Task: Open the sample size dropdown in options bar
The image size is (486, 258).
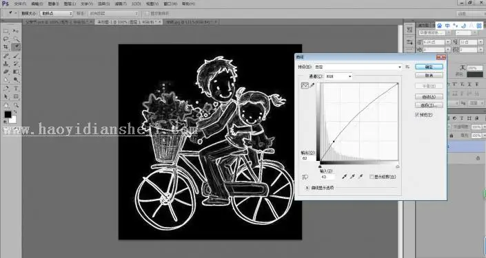Action: 57,13
